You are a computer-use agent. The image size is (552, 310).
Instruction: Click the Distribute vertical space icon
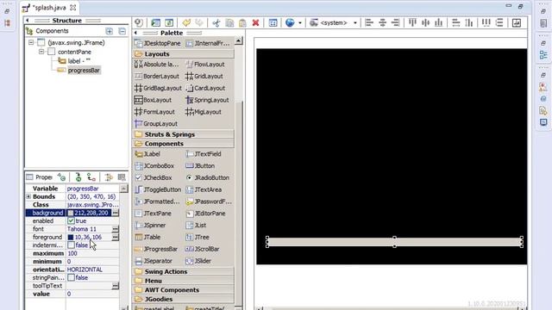pyautogui.click(x=499, y=23)
